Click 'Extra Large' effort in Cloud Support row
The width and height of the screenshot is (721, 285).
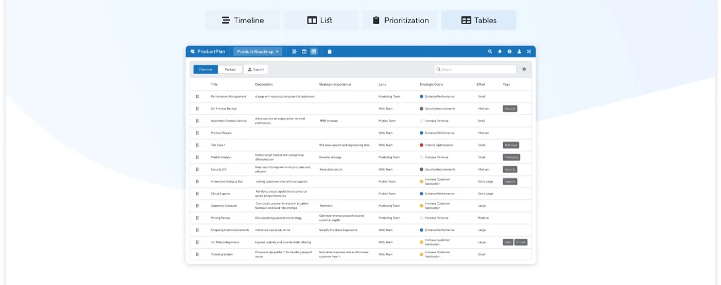point(486,193)
